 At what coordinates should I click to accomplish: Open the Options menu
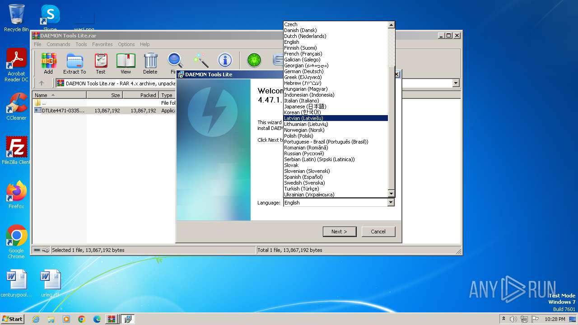[x=126, y=44]
